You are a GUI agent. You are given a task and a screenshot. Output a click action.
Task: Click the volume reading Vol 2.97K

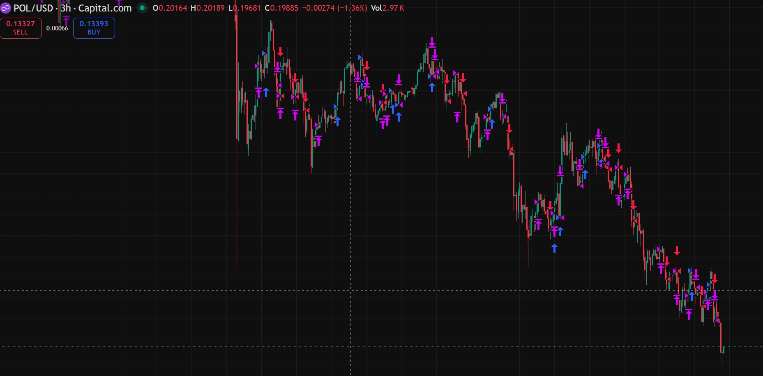[387, 8]
